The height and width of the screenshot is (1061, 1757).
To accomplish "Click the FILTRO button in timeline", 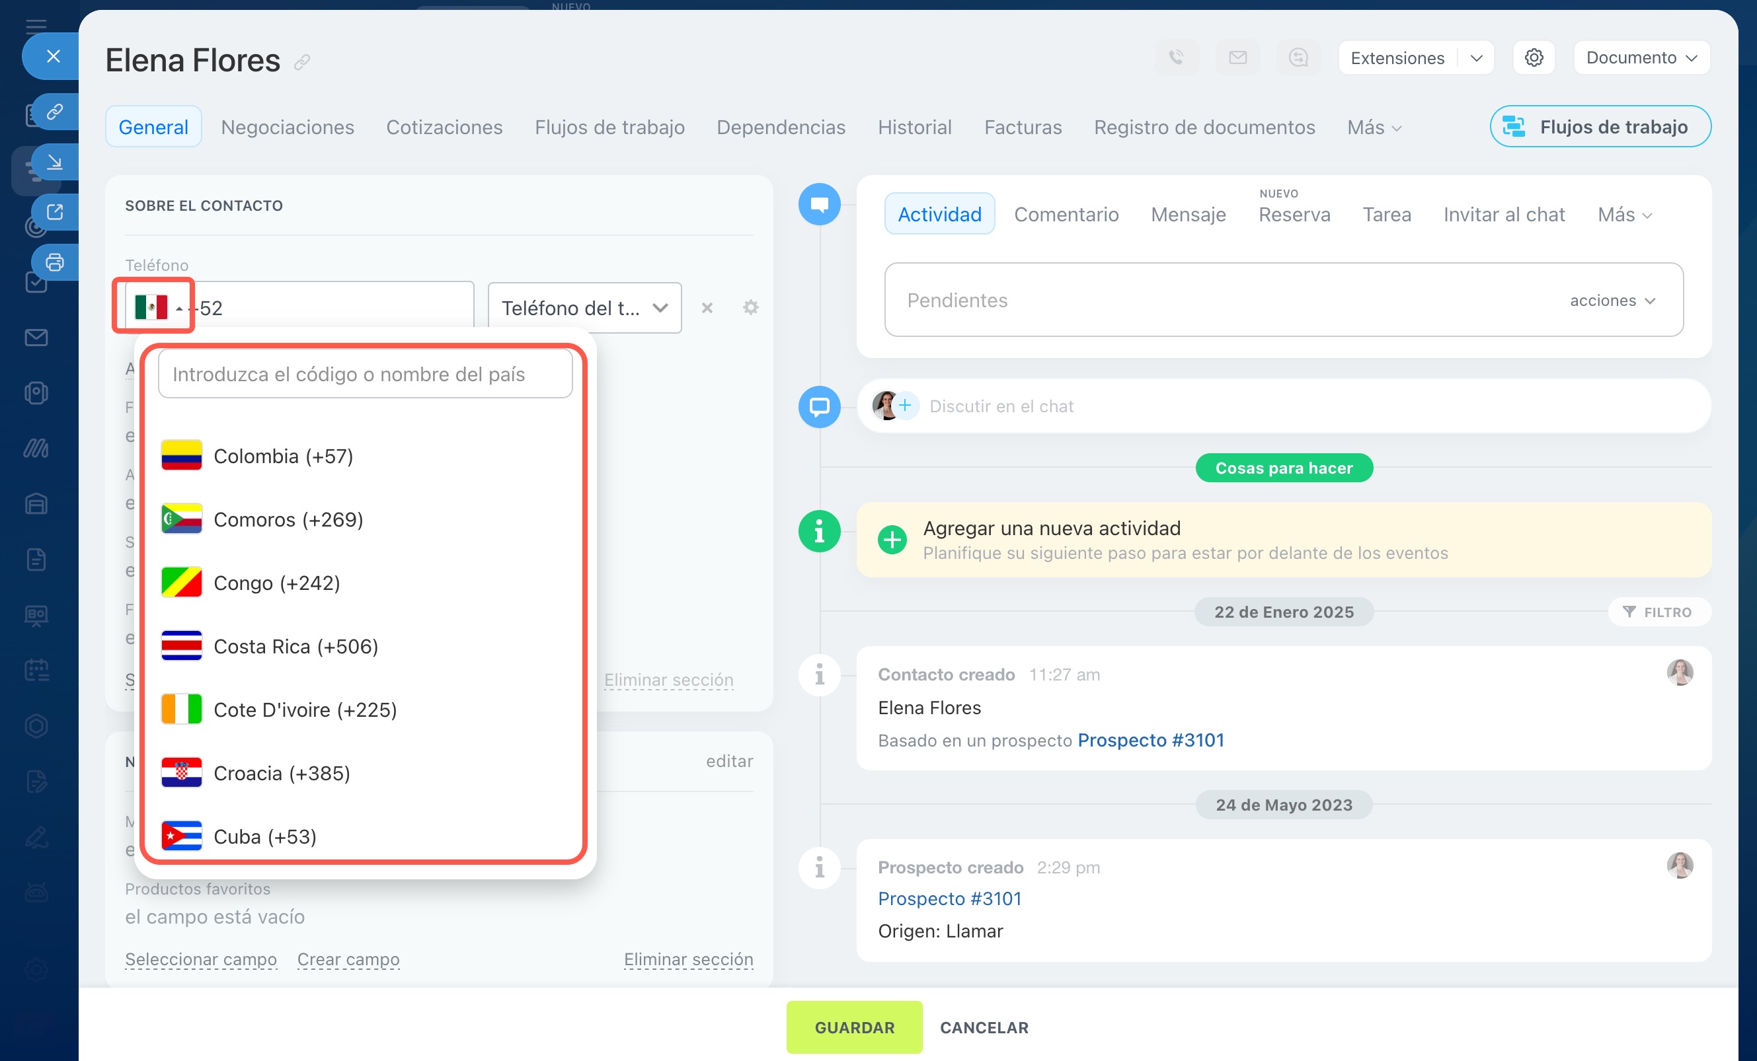I will coord(1658,612).
